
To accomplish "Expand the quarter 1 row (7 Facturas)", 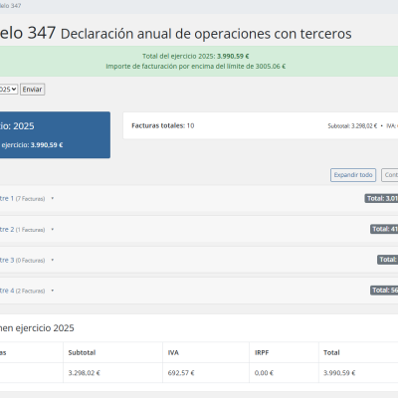I will pos(199,198).
